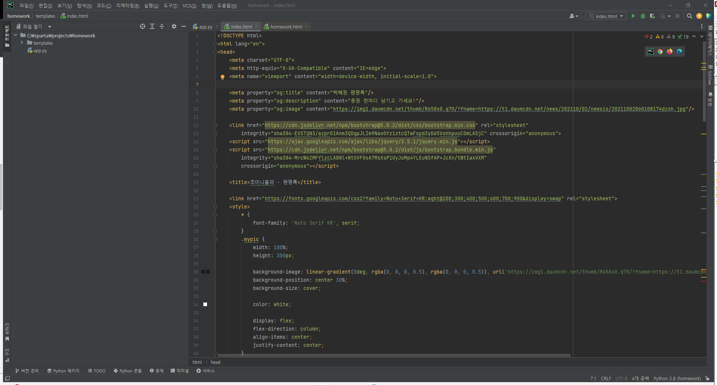Expand the templates folder
Viewport: 717px width, 385px height.
coord(22,43)
